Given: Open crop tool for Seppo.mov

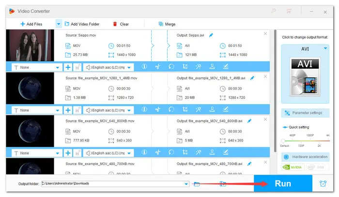Looking at the screenshot, I should (x=185, y=66).
